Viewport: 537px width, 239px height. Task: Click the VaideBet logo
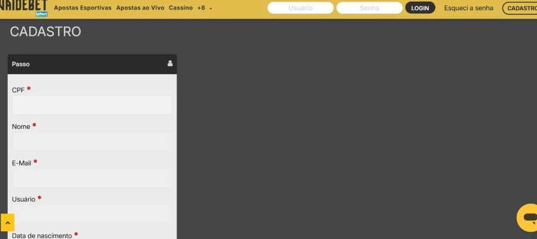tap(24, 8)
